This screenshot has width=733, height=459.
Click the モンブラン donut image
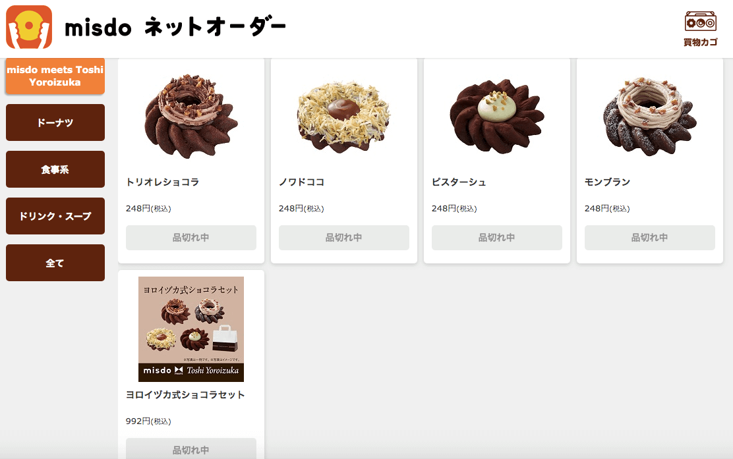pos(650,115)
